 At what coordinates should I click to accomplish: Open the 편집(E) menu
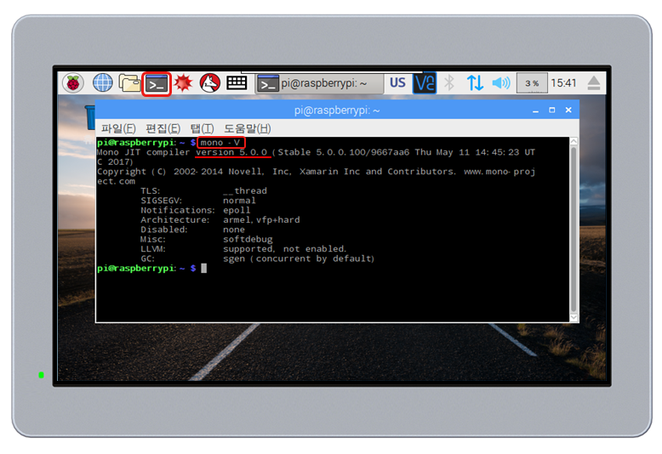click(x=163, y=128)
